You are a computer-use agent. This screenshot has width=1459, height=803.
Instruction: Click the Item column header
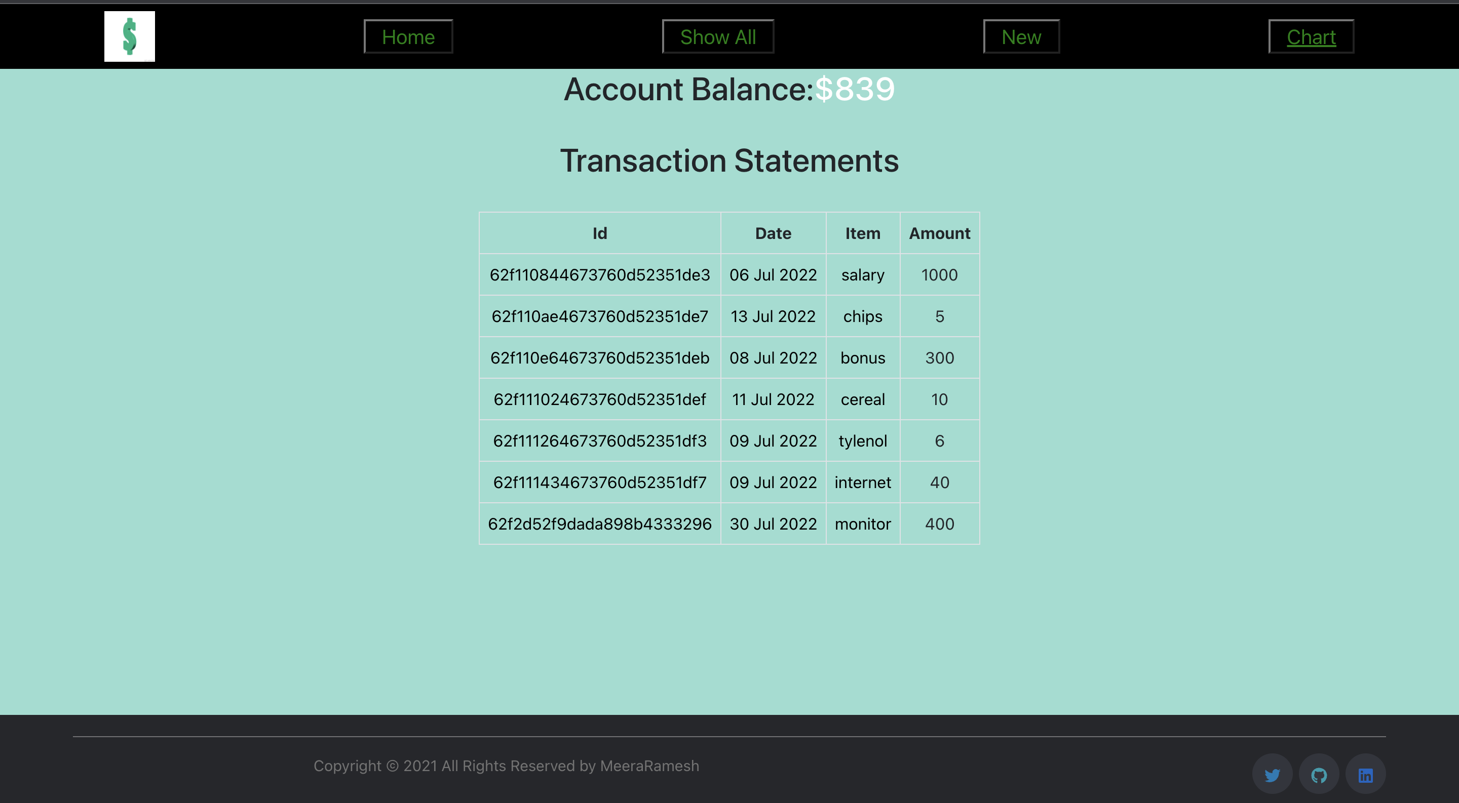863,232
